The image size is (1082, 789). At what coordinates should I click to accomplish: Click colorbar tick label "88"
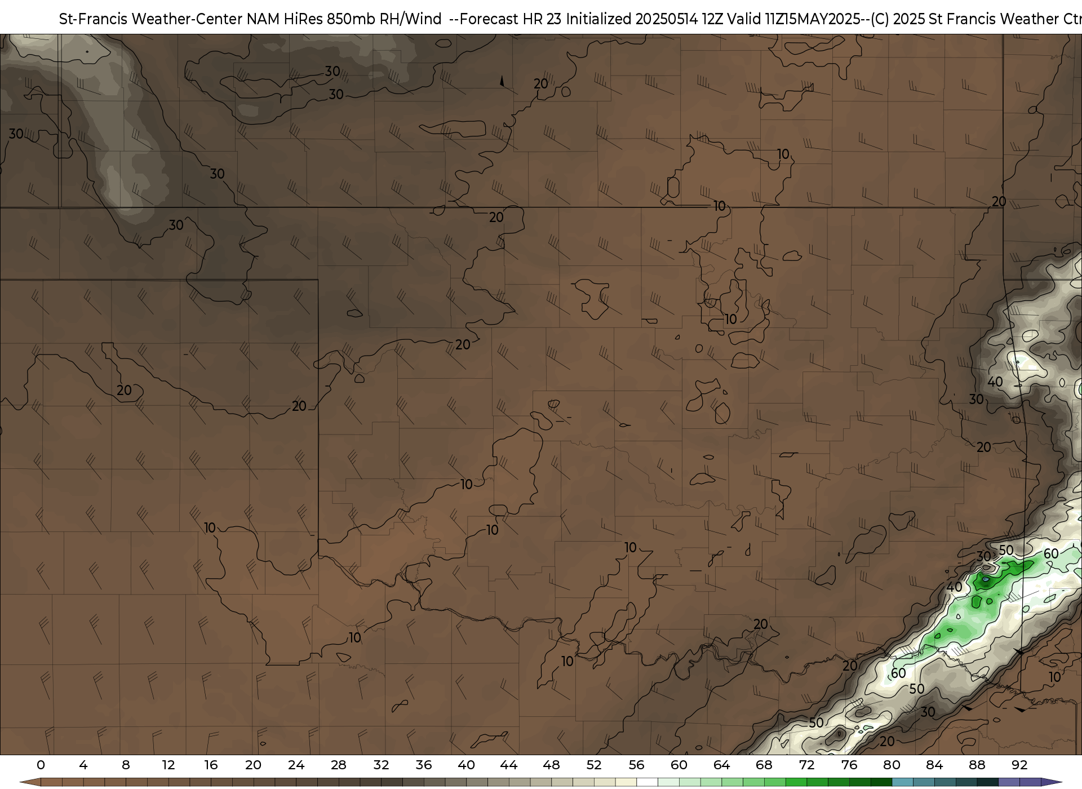[977, 765]
